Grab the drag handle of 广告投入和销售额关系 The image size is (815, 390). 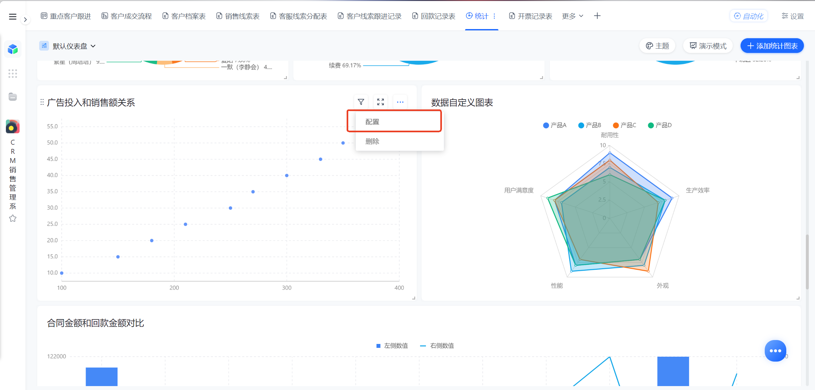42,103
